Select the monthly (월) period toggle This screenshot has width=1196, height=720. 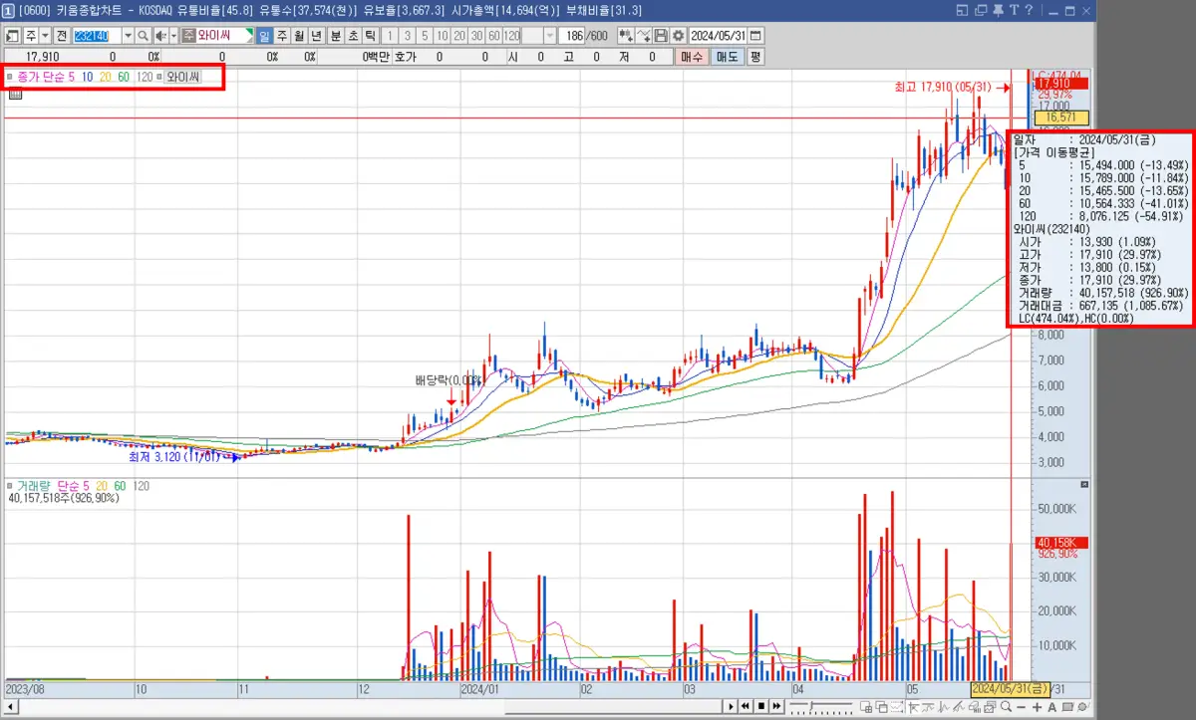[x=299, y=35]
